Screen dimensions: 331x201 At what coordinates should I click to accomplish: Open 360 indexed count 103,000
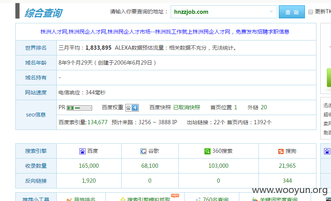click(x=218, y=166)
